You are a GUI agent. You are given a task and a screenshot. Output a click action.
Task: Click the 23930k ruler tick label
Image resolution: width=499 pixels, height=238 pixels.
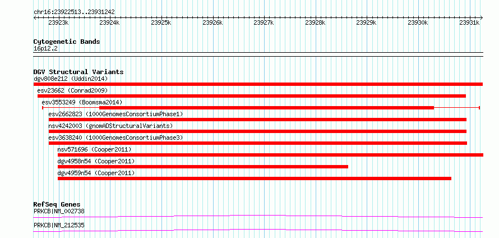(x=418, y=22)
